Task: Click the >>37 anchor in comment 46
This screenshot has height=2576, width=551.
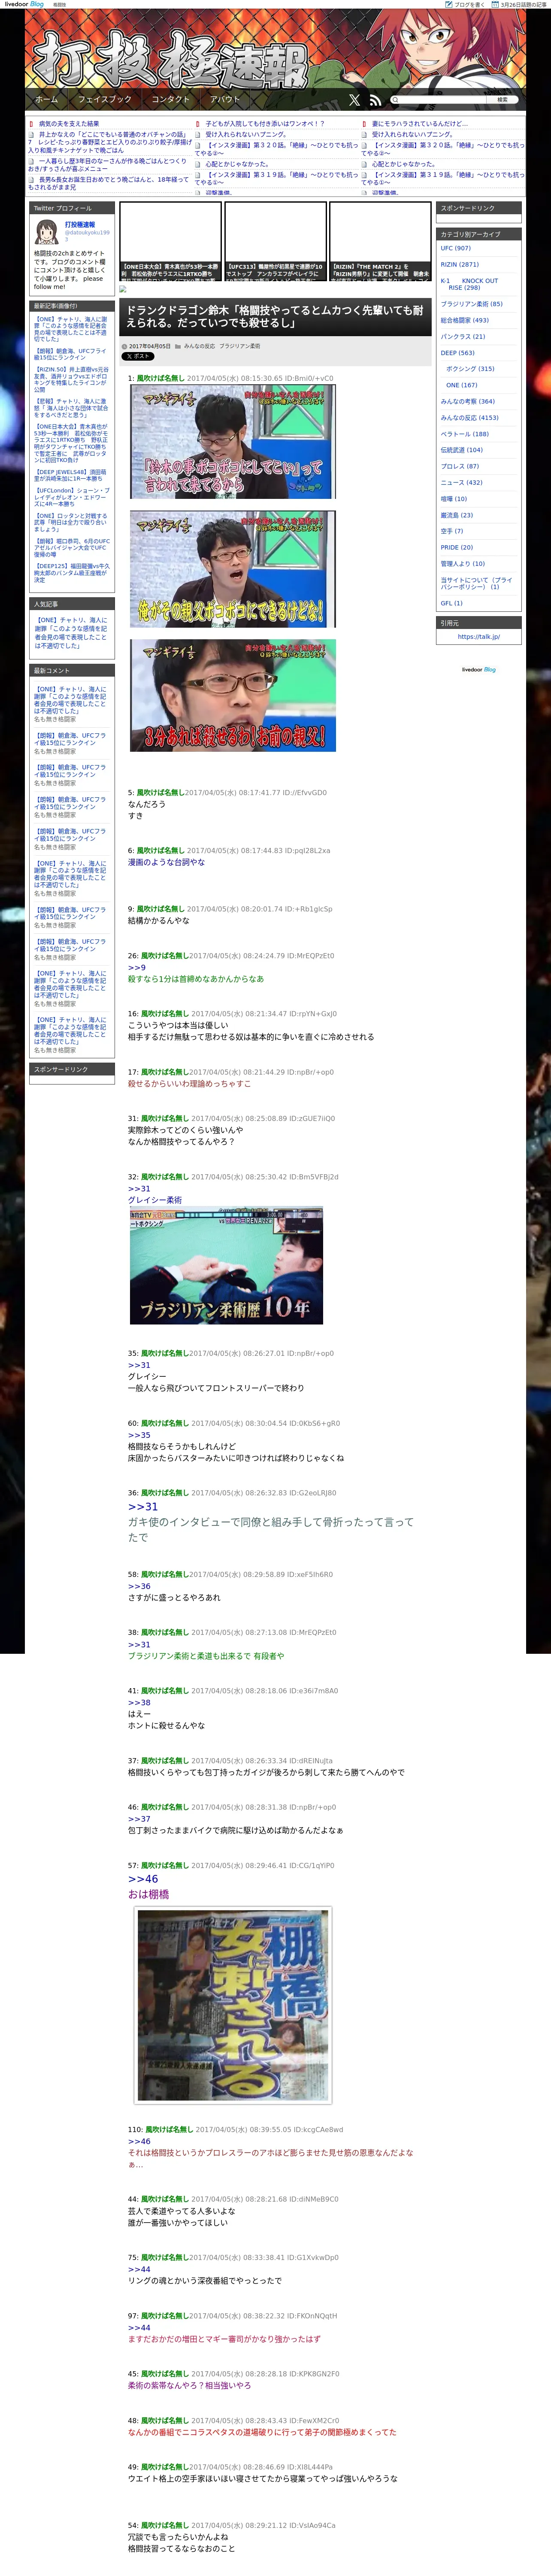Action: 138,1819
